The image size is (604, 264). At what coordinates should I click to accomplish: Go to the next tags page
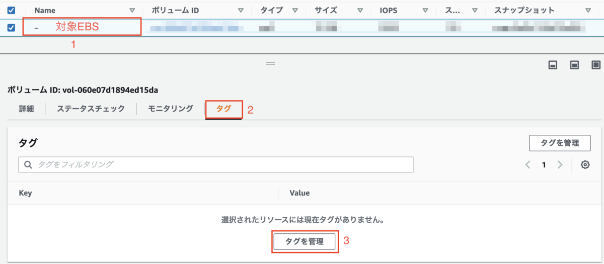(560, 164)
